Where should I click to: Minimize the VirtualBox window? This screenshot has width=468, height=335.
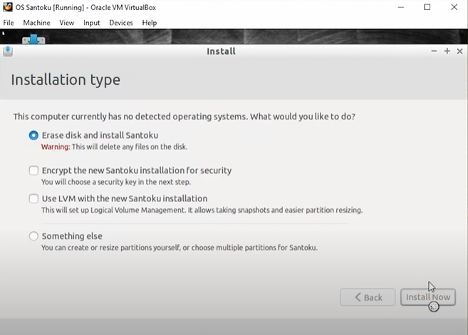401,7
